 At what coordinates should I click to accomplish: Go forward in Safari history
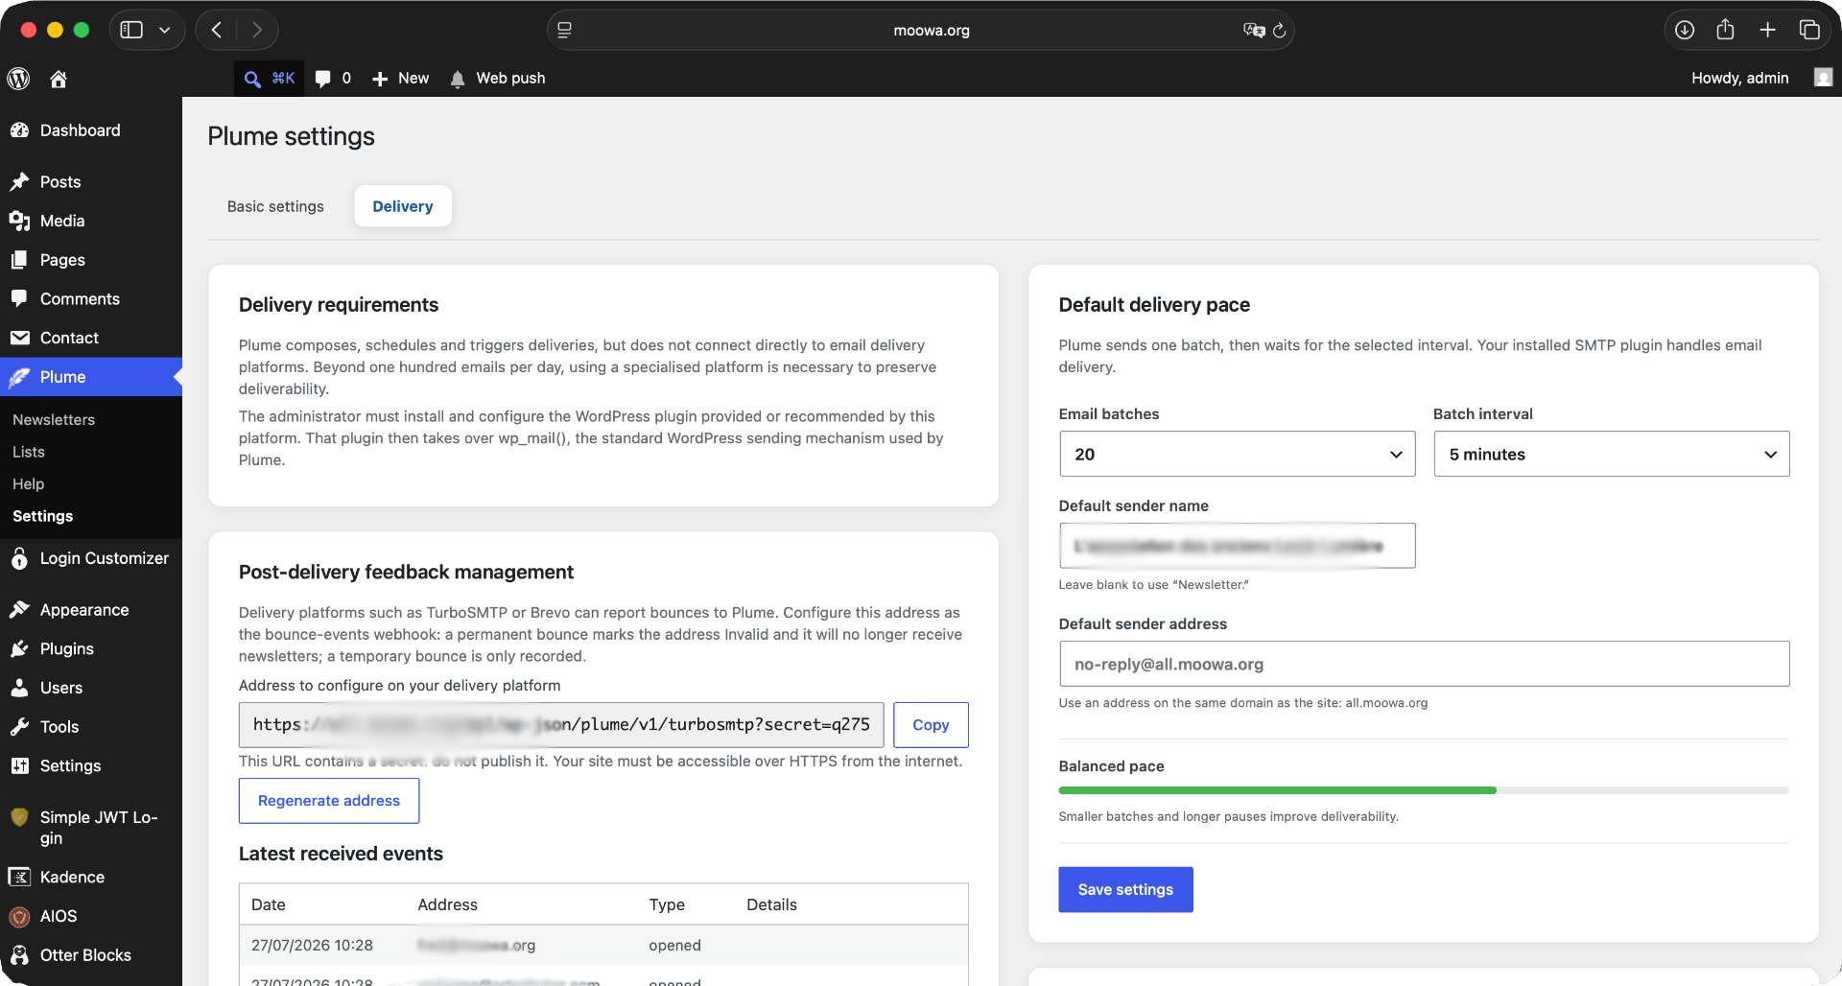tap(257, 30)
